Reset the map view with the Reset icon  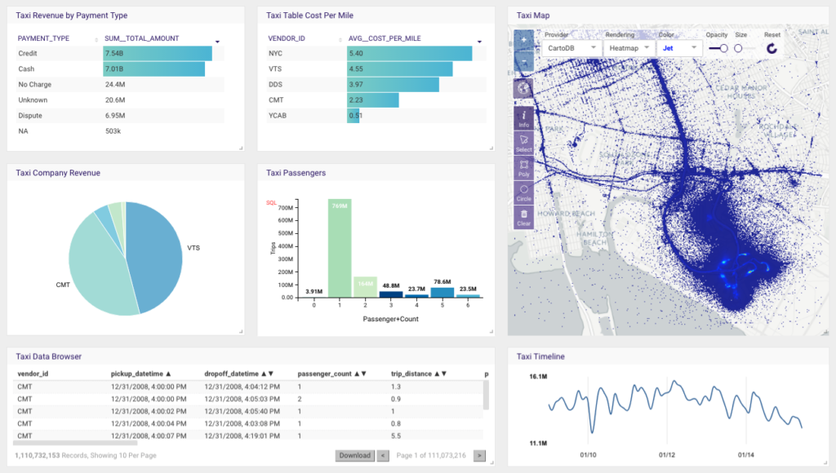tap(772, 49)
